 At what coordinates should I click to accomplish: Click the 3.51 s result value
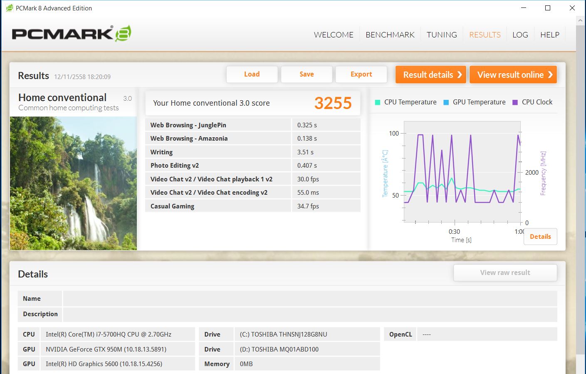[305, 152]
